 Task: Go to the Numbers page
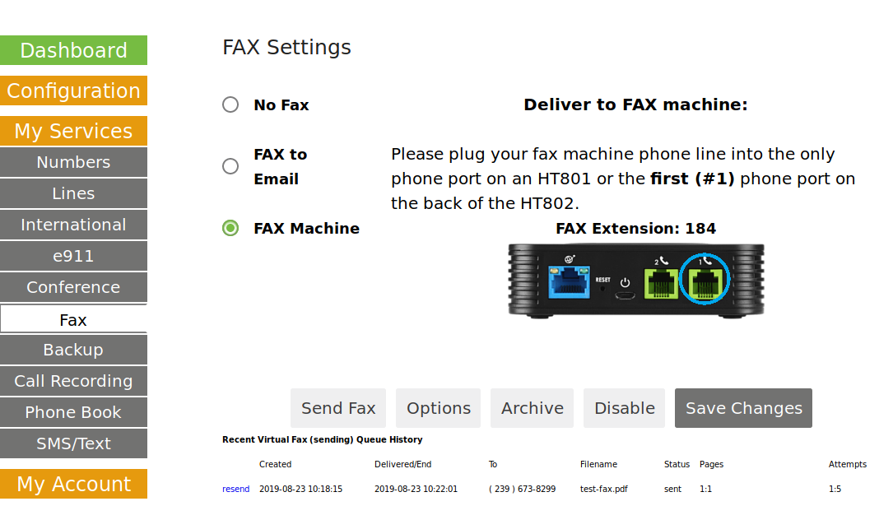pos(73,162)
